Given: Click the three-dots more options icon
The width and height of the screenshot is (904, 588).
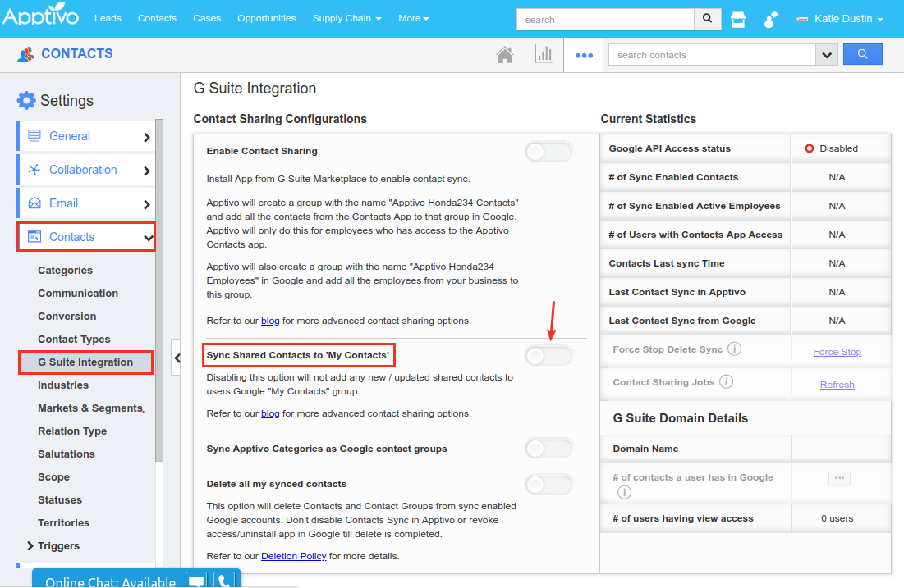Looking at the screenshot, I should click(x=584, y=55).
